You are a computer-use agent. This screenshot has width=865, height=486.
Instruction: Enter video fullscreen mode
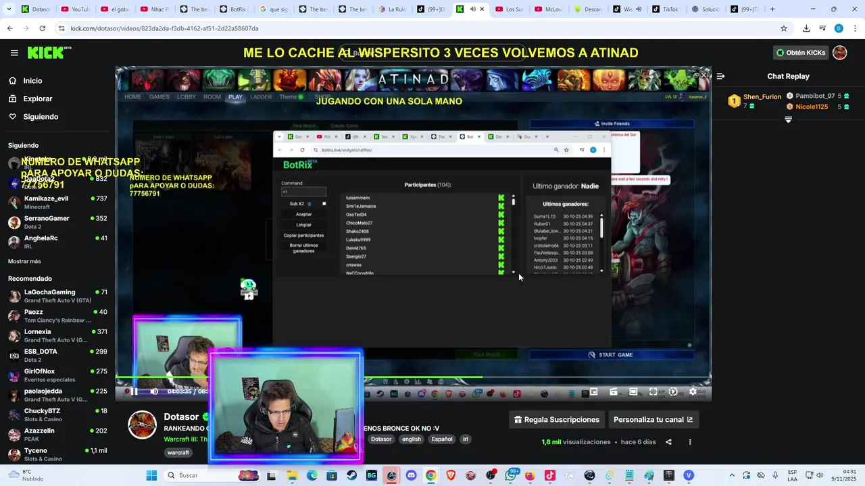coord(653,391)
